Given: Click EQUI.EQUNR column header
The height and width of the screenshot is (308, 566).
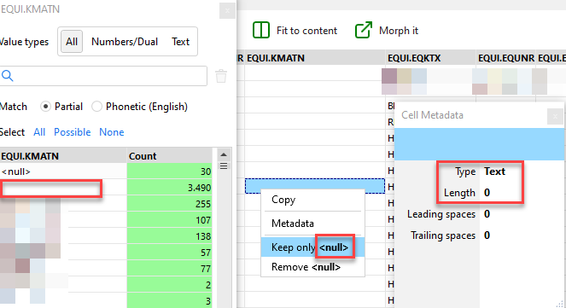Looking at the screenshot, I should pyautogui.click(x=505, y=58).
